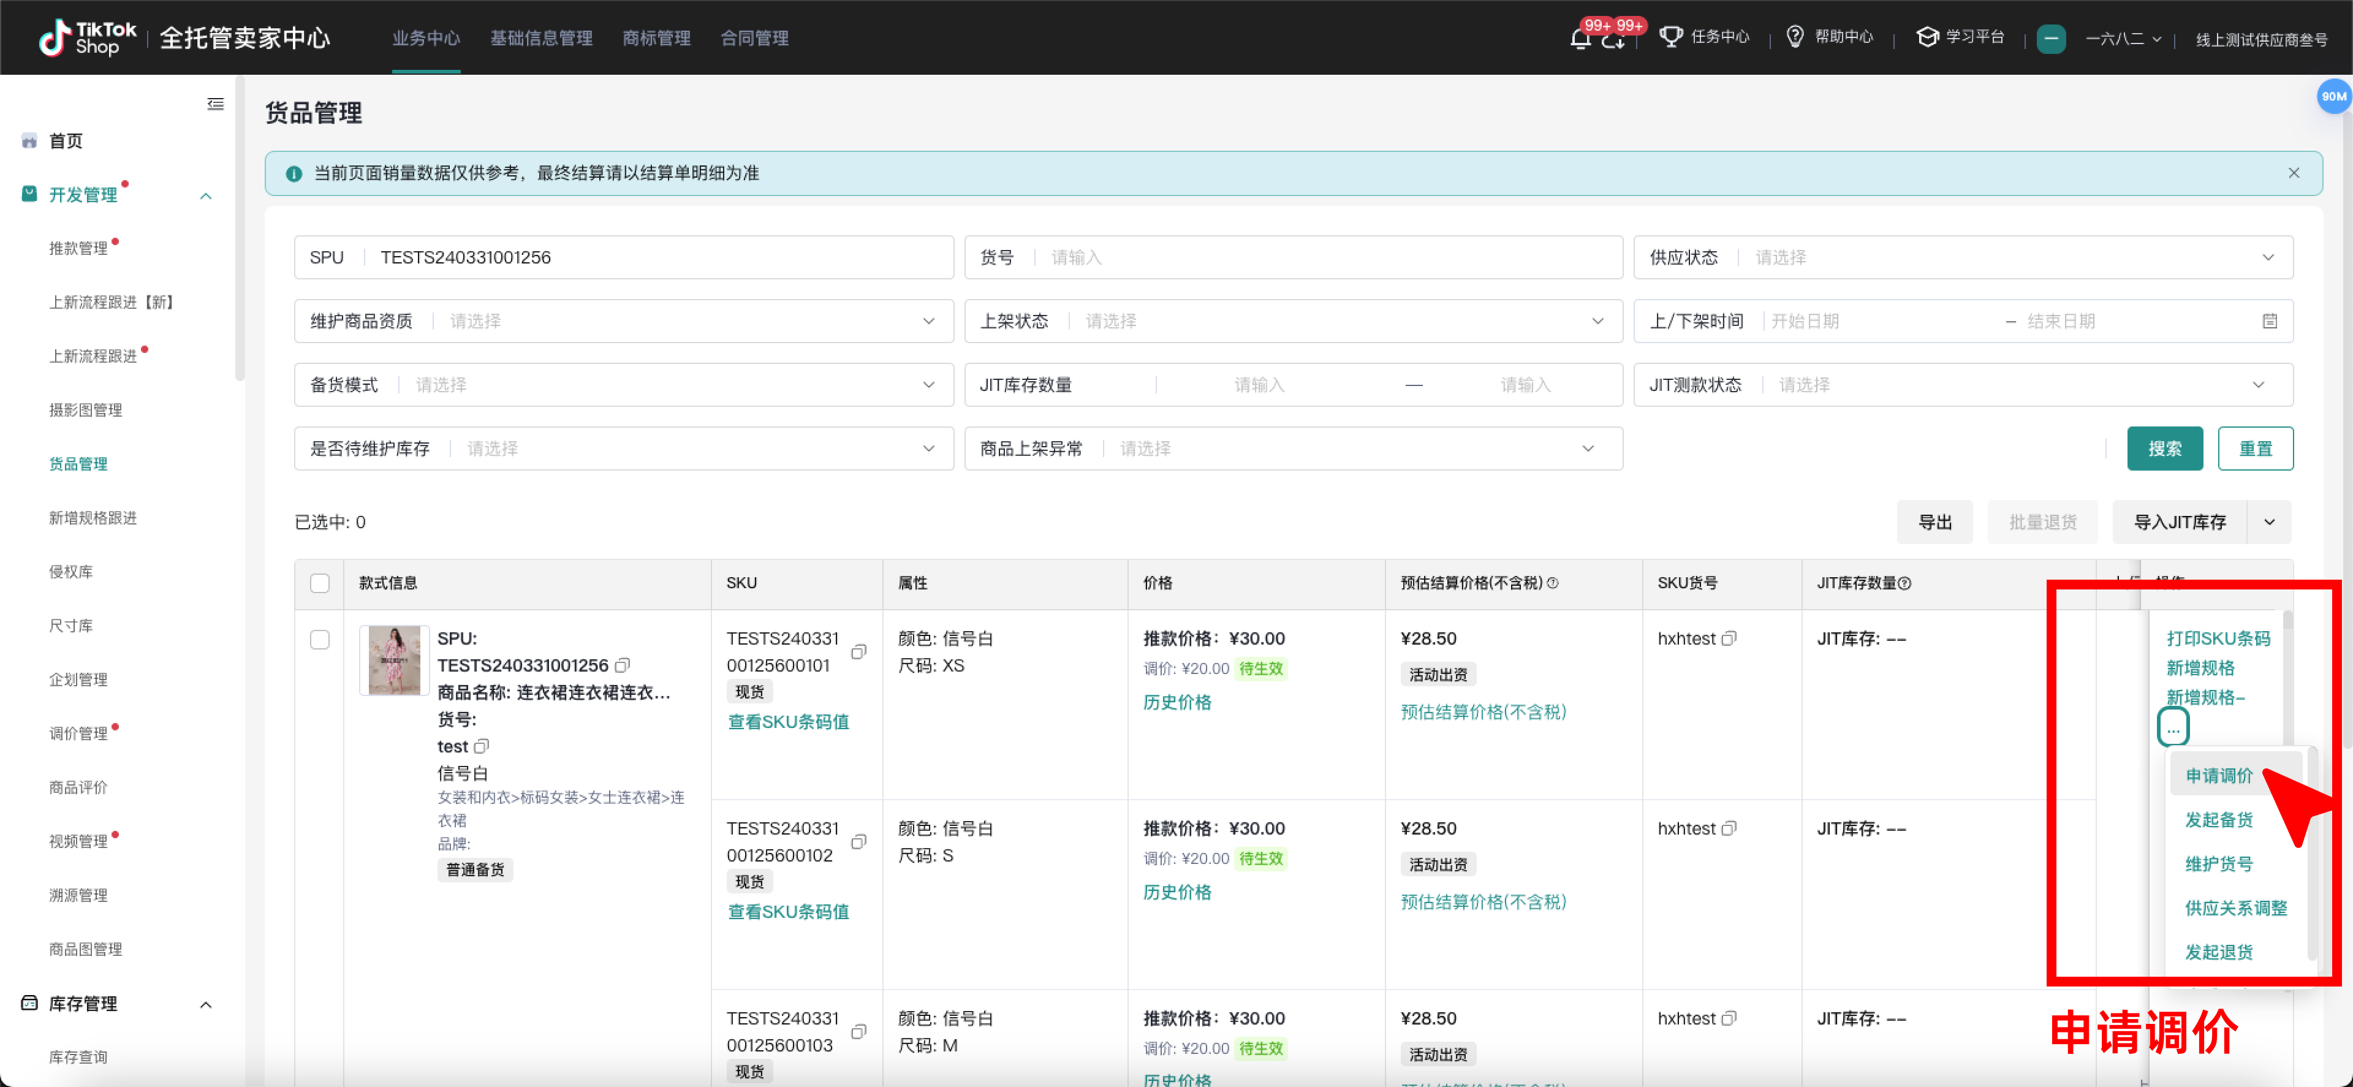Click the 首页 home icon

tap(29, 141)
